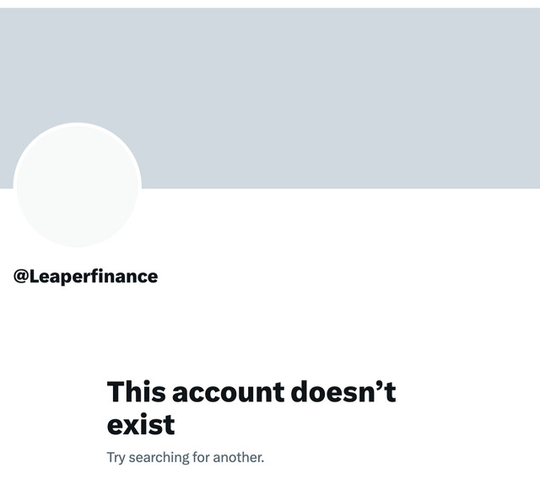Screen dimensions: 540x500
Task: Click the "@" symbol before Leaperfinance
Action: tap(20, 277)
